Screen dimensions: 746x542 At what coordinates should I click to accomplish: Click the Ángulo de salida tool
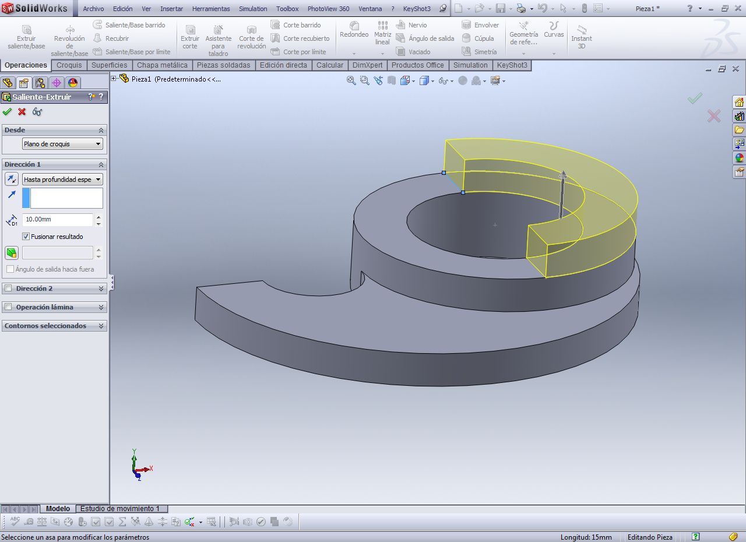tap(425, 38)
